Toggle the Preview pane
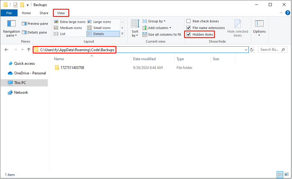This screenshot has width=292, height=179. (x=35, y=24)
